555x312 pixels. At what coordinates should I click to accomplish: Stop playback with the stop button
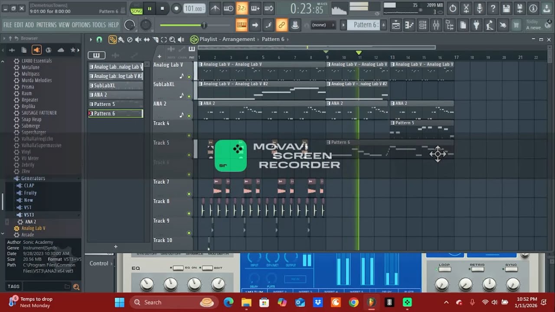pyautogui.click(x=163, y=8)
